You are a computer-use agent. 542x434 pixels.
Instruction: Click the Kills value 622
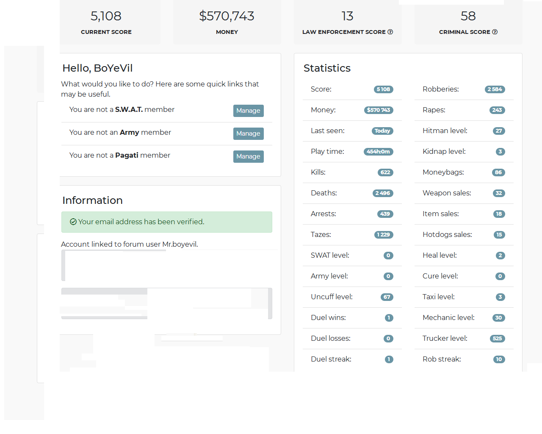[385, 172]
